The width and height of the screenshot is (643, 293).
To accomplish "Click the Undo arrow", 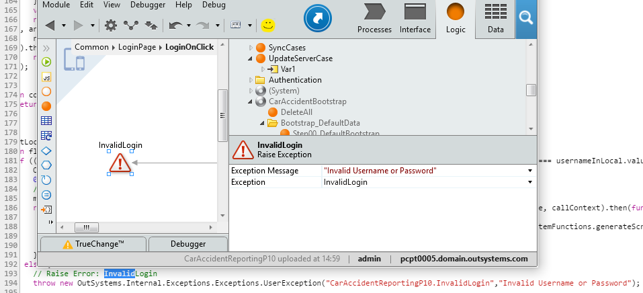I will pos(176,26).
